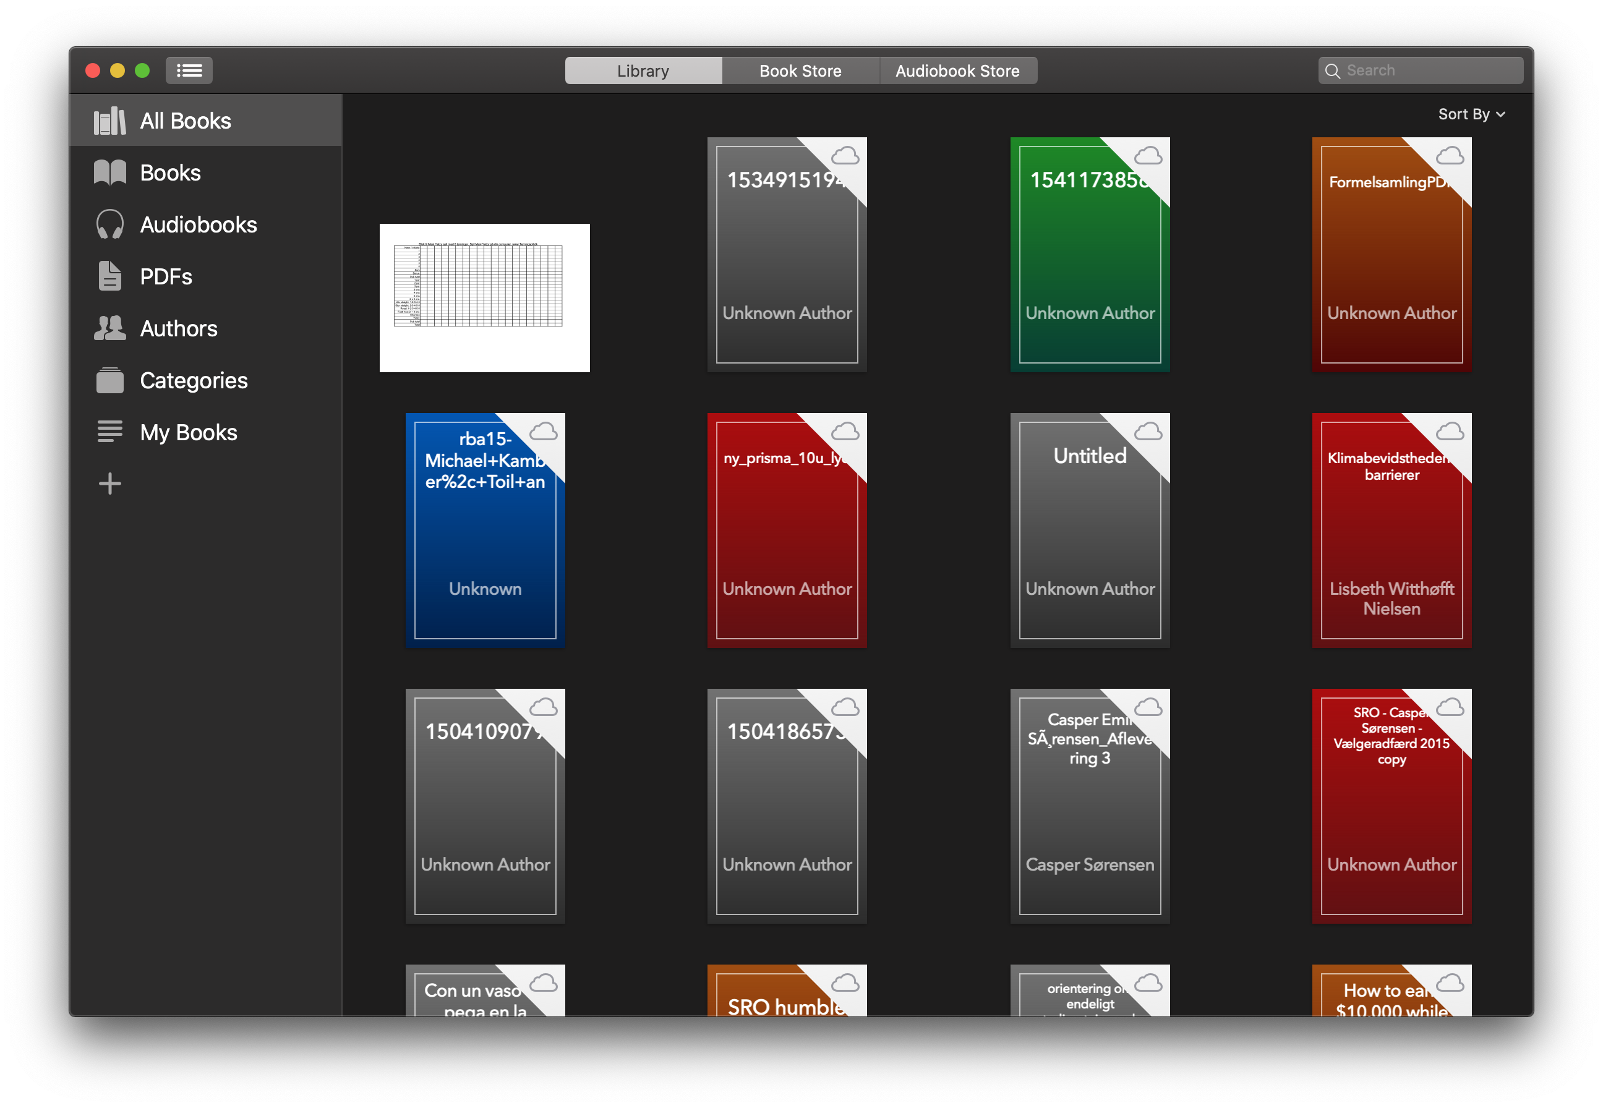Screen dimensions: 1603x1108
Task: Add a new collection with plus button
Action: pyautogui.click(x=109, y=484)
